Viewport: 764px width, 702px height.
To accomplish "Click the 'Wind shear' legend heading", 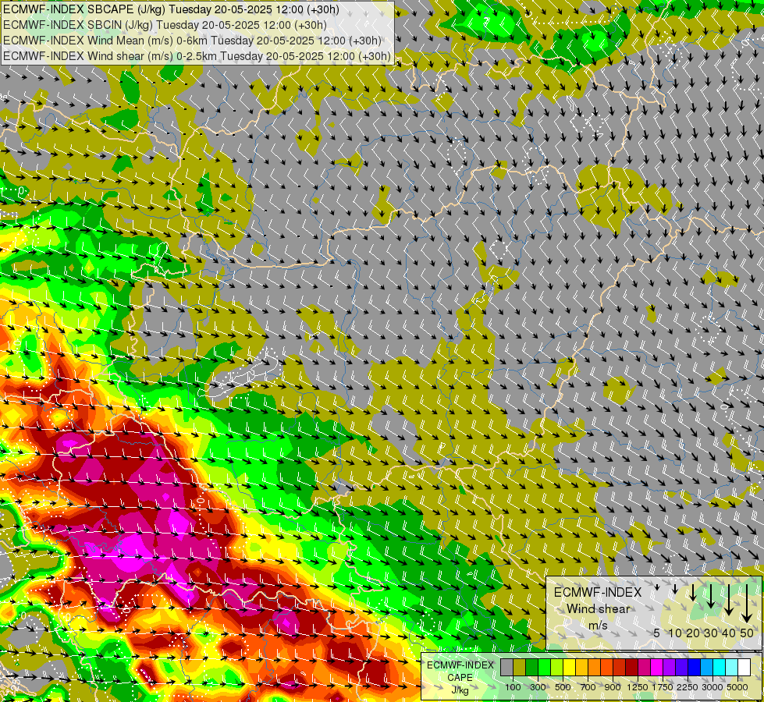I will pyautogui.click(x=598, y=609).
